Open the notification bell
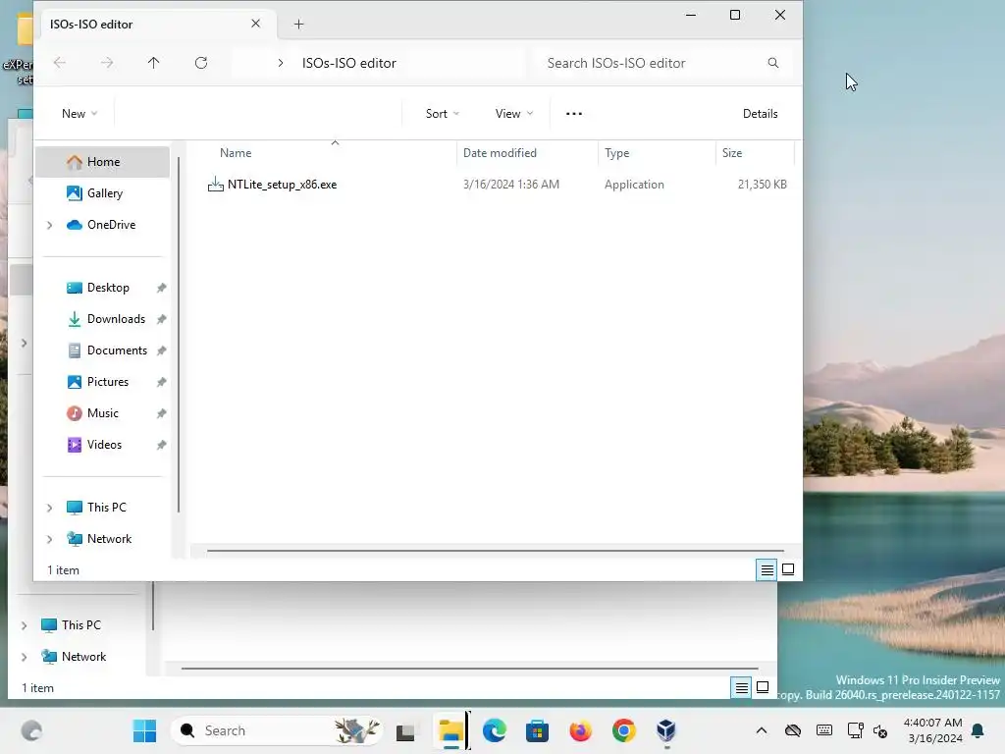This screenshot has height=754, width=1005. click(x=979, y=730)
